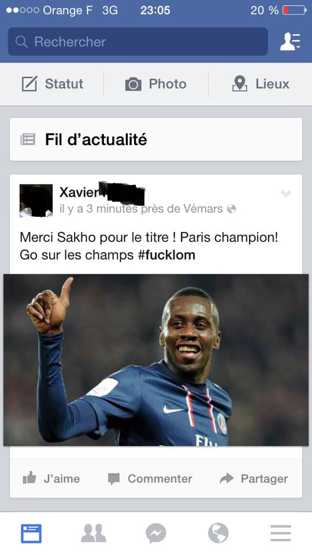312x555 pixels.
Task: Select the Lieux check-in tab
Action: click(261, 84)
